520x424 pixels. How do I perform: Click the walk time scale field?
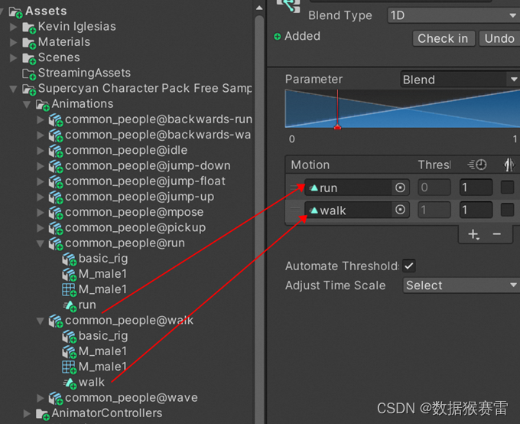click(x=476, y=210)
